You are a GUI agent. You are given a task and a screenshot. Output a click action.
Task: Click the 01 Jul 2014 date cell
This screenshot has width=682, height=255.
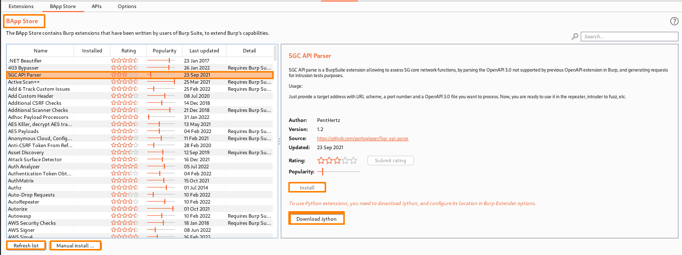pos(197,187)
